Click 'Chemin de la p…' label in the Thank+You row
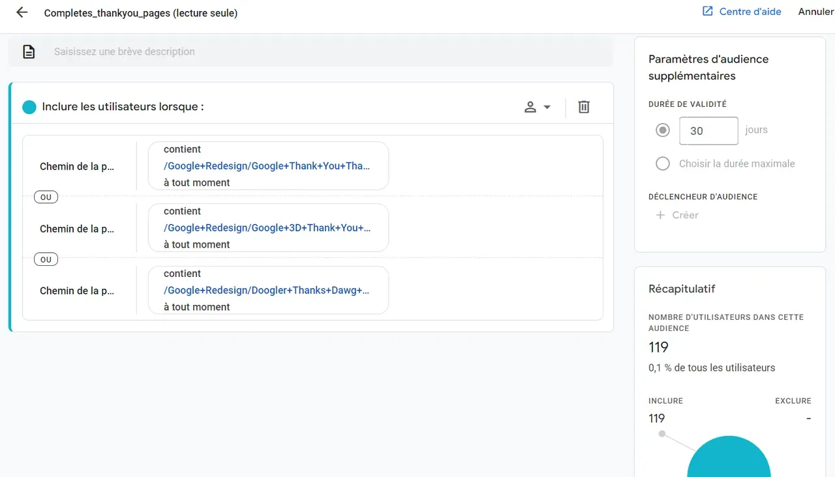835x477 pixels. [x=77, y=166]
